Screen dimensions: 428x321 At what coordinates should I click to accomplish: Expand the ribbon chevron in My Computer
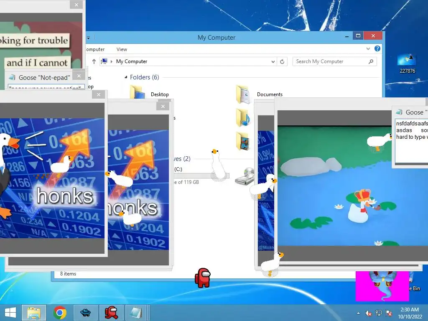click(368, 48)
